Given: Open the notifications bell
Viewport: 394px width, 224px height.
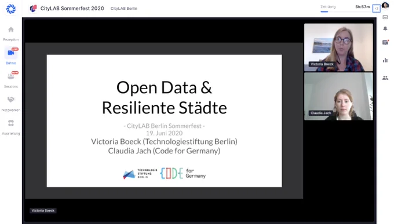Looking at the screenshot, I should [x=385, y=28].
